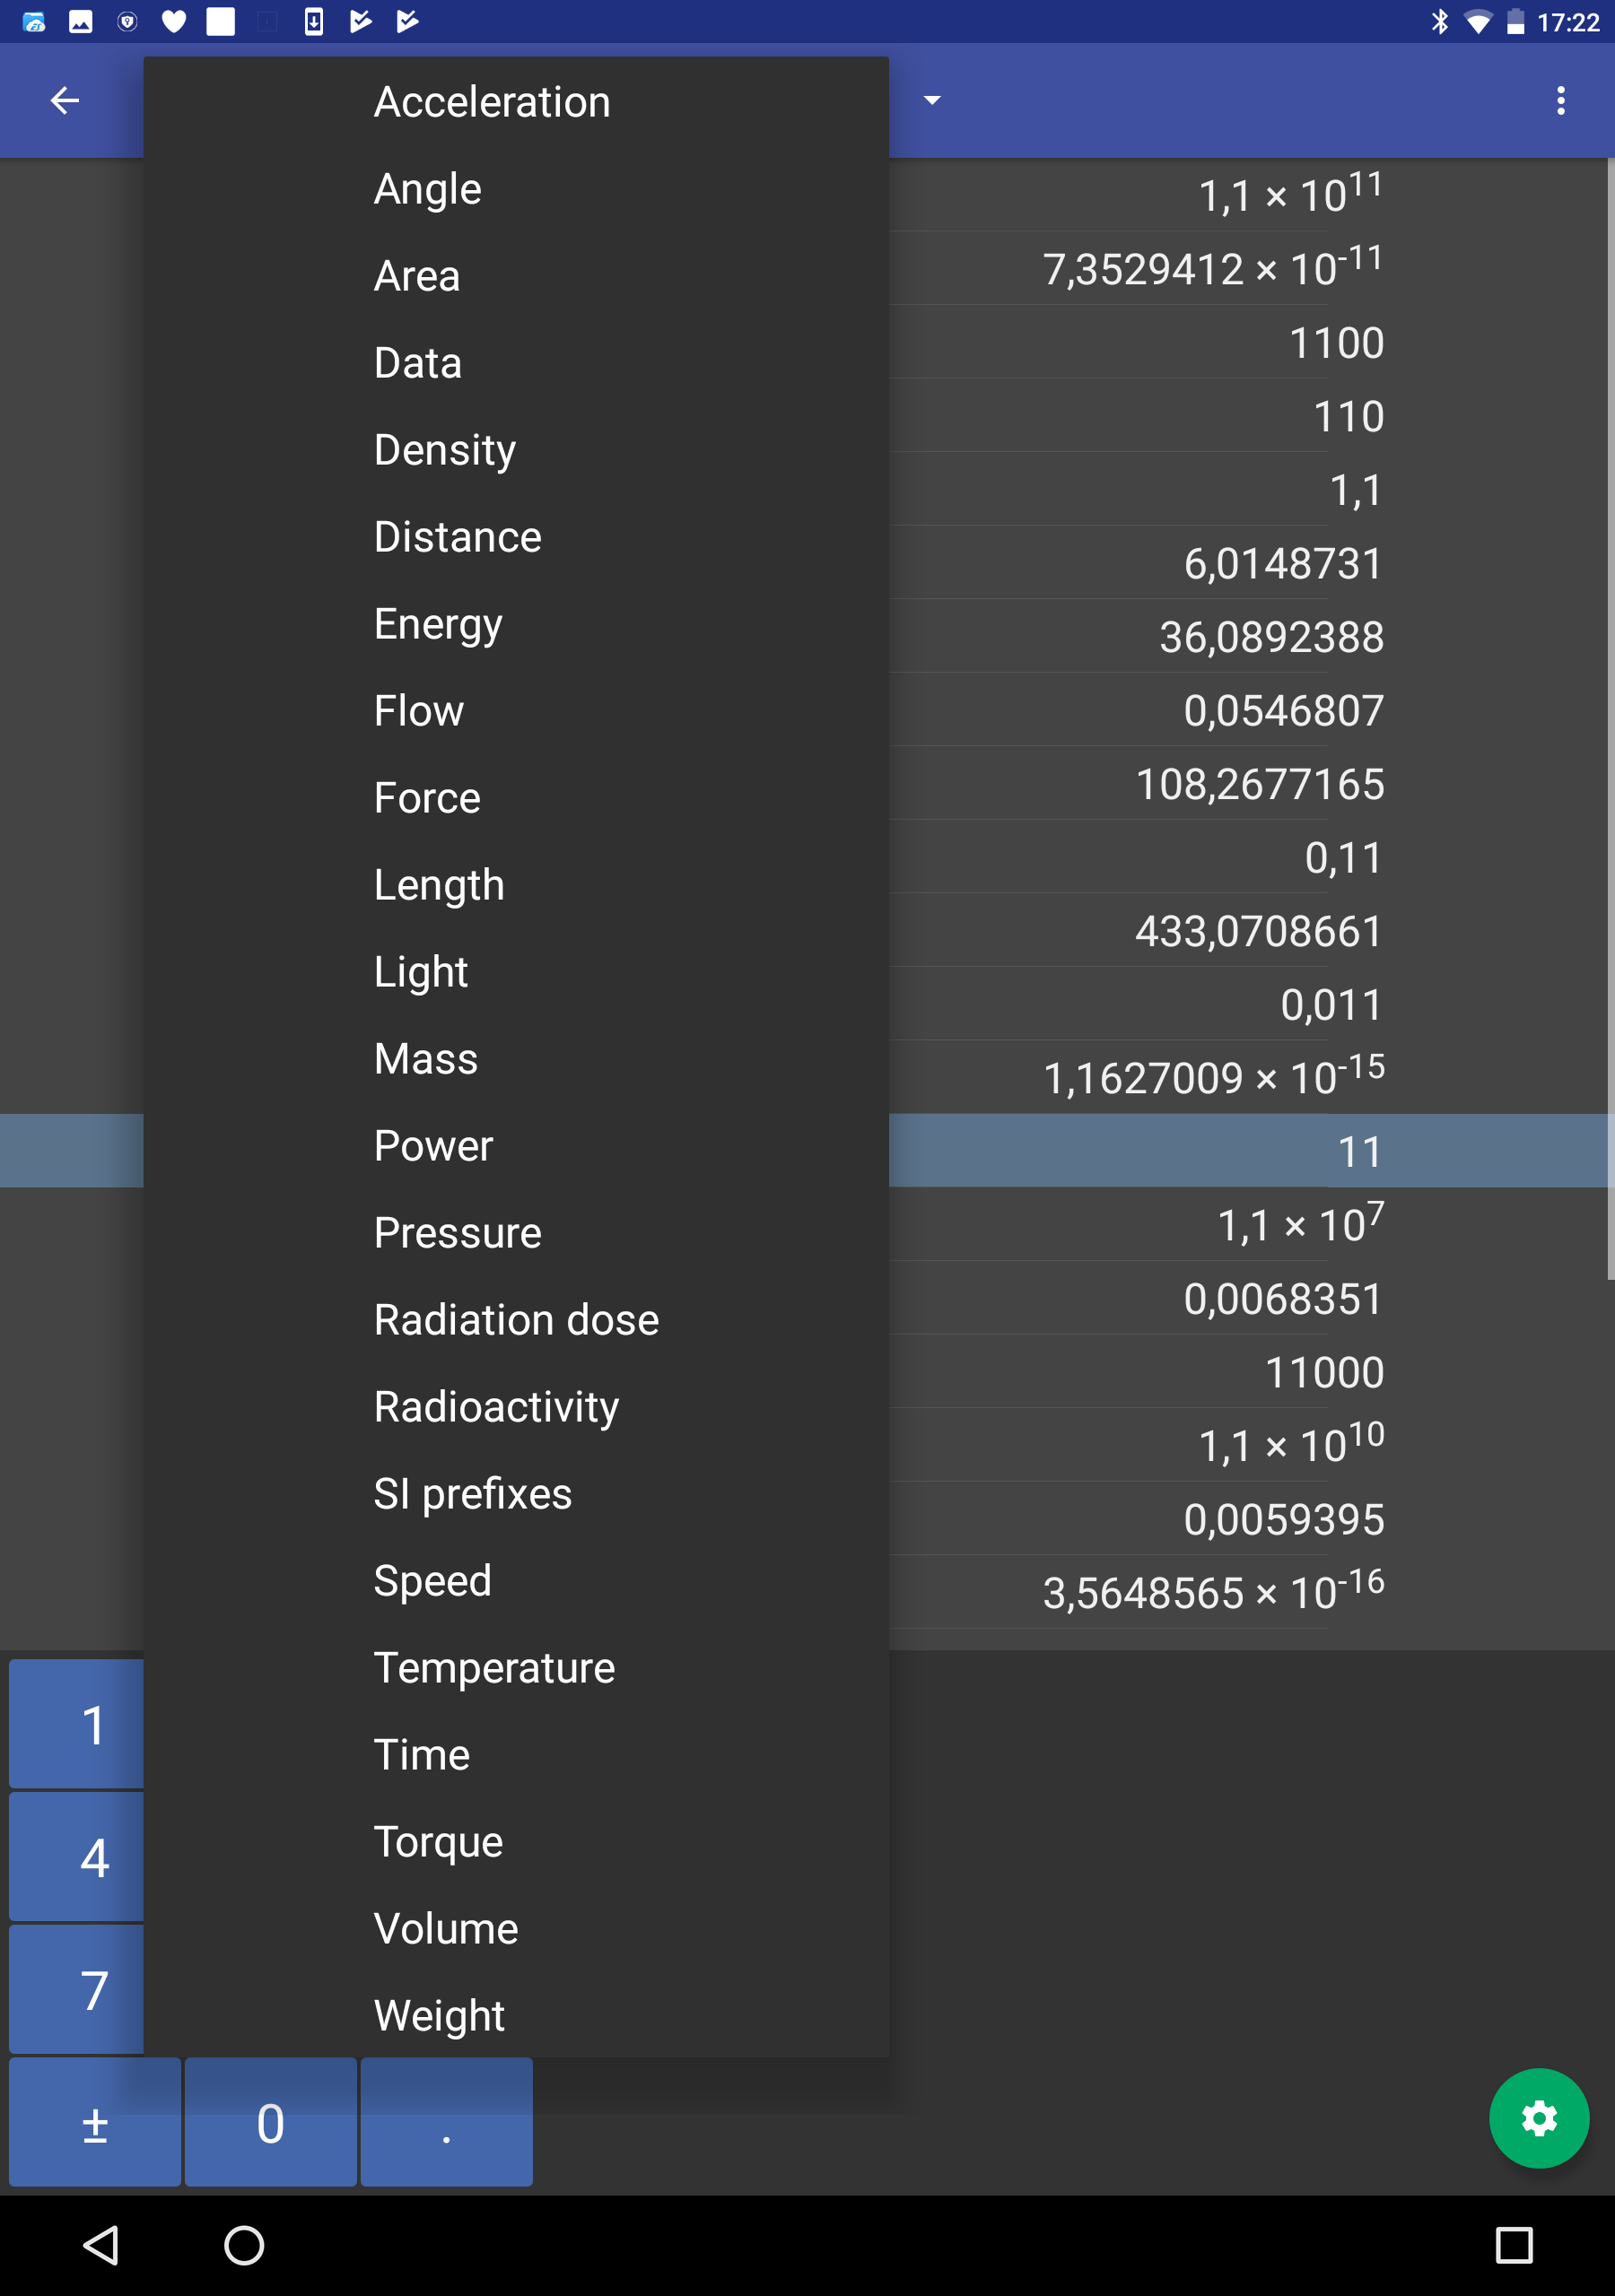Screen dimensions: 1615x2296
Task: Collapse the category dropdown arrow
Action: pyautogui.click(x=931, y=100)
